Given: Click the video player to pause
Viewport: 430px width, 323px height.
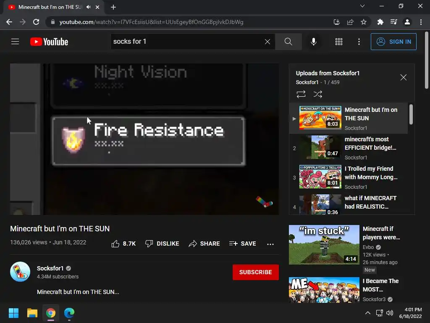Looking at the screenshot, I should [x=144, y=139].
